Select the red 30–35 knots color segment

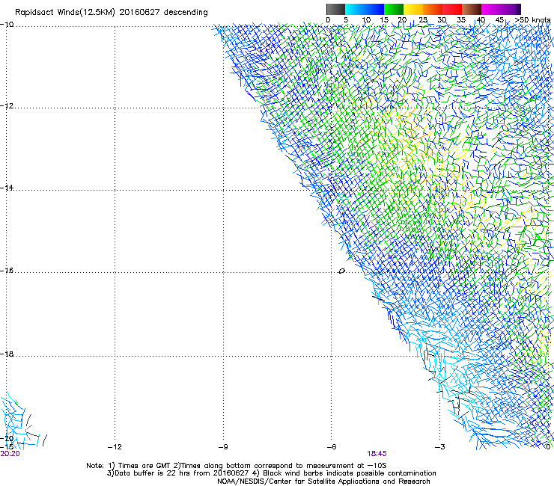(x=452, y=9)
